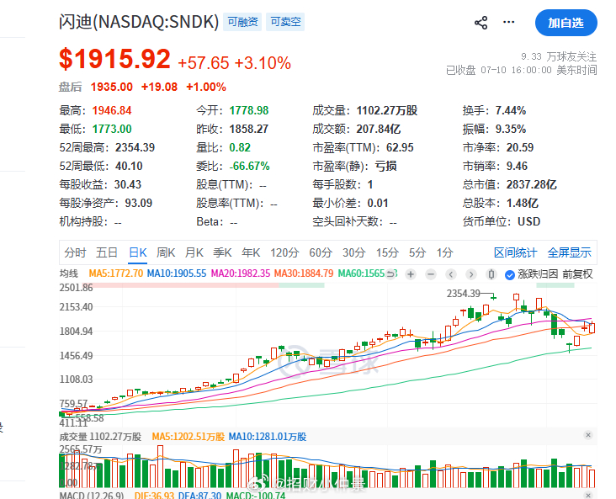Click the MACD (12,26,9) label
The width and height of the screenshot is (616, 499).
(92, 495)
